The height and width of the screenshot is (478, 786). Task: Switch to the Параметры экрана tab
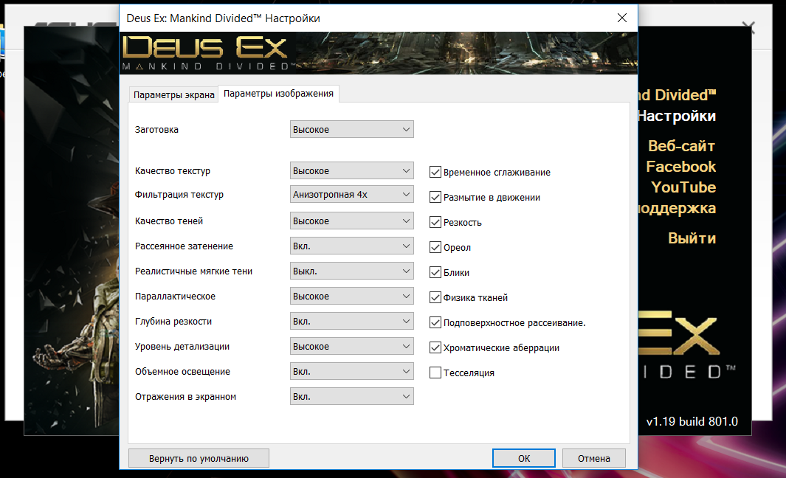173,94
